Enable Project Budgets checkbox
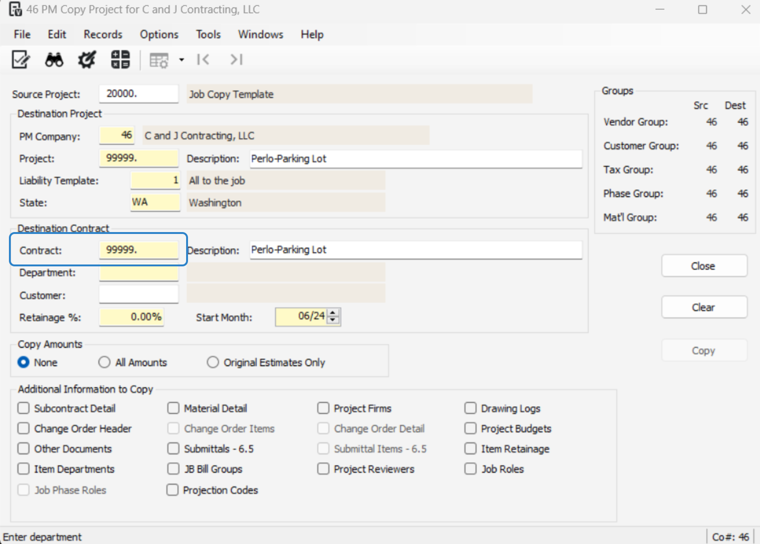 click(470, 428)
